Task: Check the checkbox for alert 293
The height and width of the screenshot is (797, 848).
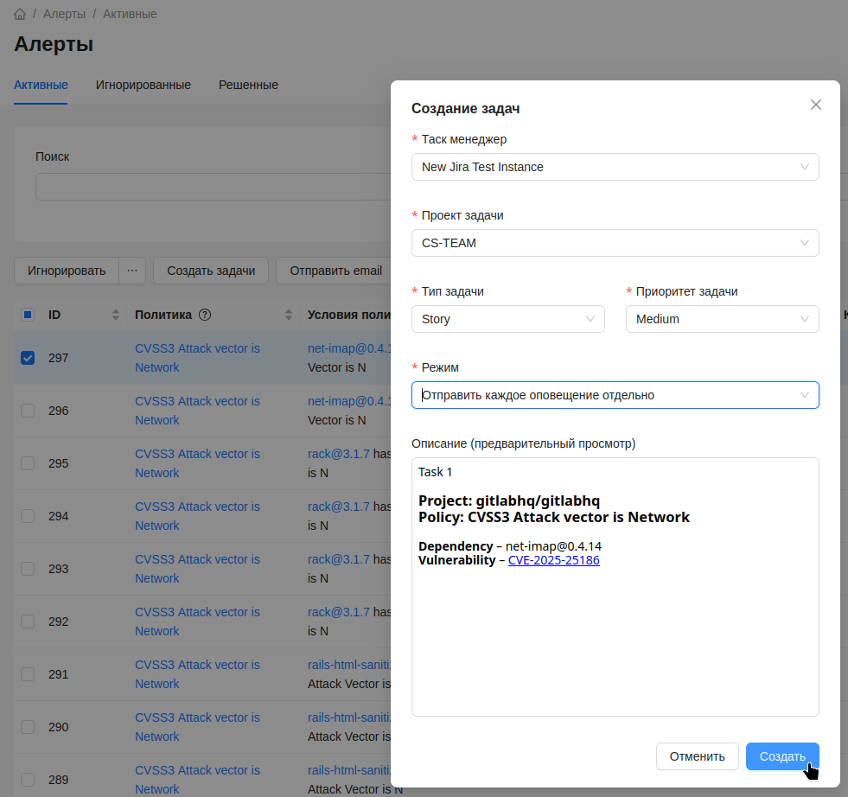Action: tap(28, 569)
